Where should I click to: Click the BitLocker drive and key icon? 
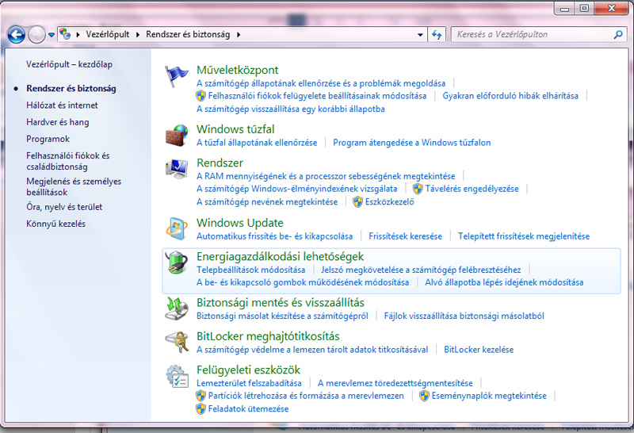(x=177, y=343)
